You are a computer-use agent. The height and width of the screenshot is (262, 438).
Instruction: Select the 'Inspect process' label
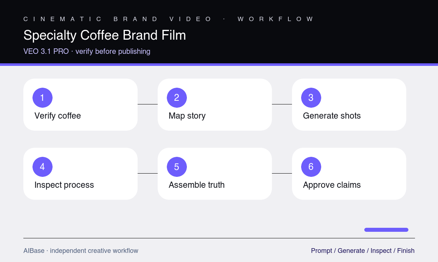64,185
